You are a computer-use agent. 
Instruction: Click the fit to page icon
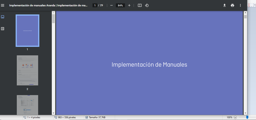140,5
